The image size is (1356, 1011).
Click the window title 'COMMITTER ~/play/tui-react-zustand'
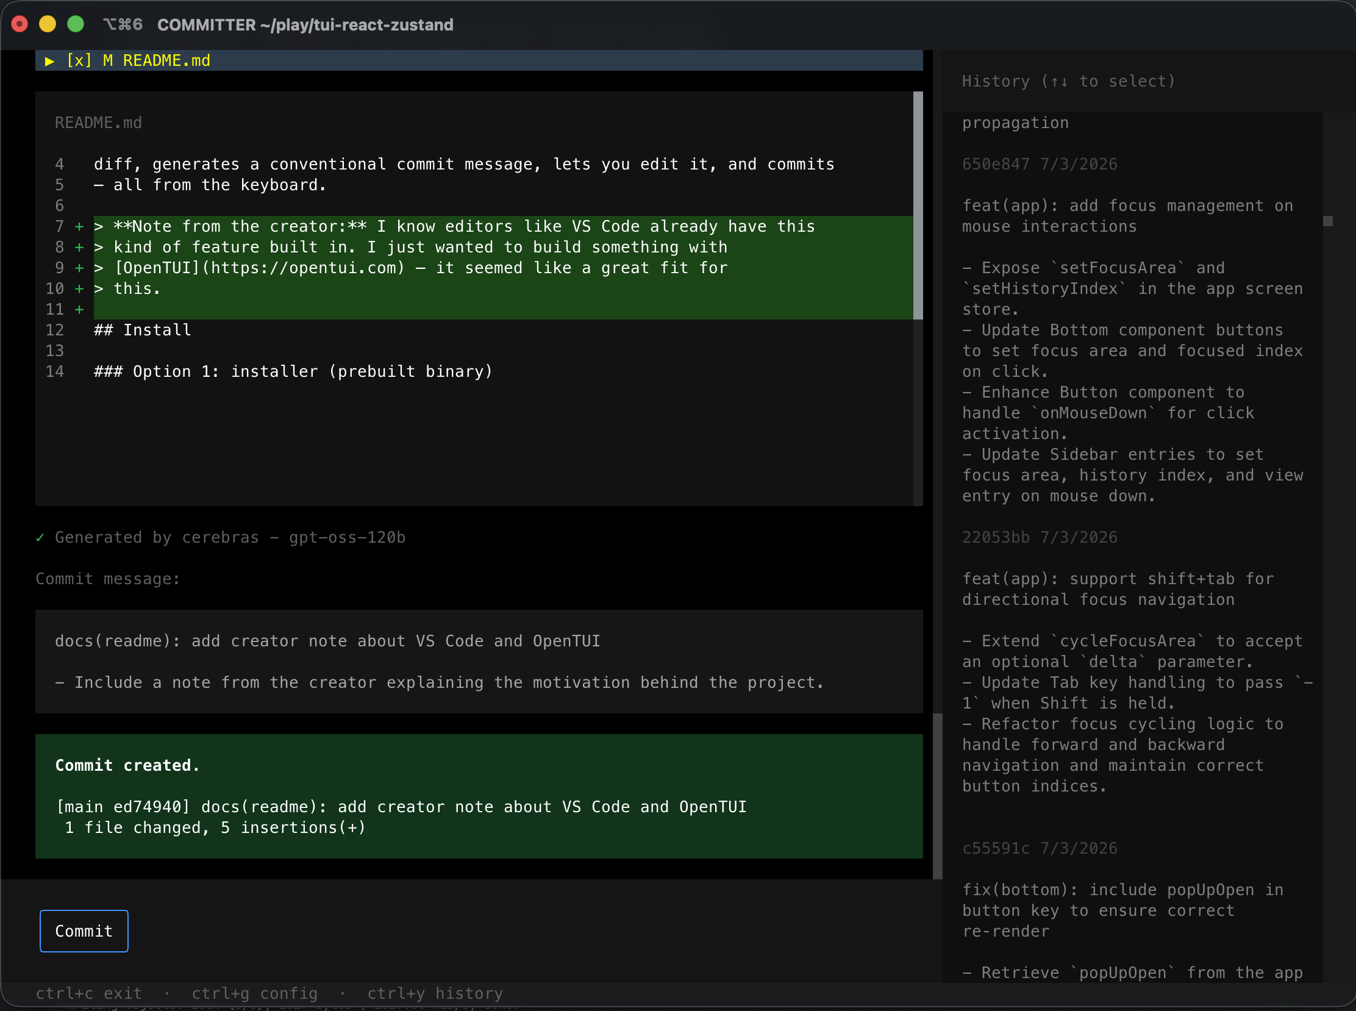305,25
